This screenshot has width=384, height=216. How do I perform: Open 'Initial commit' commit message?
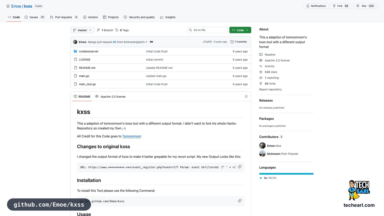pyautogui.click(x=154, y=60)
